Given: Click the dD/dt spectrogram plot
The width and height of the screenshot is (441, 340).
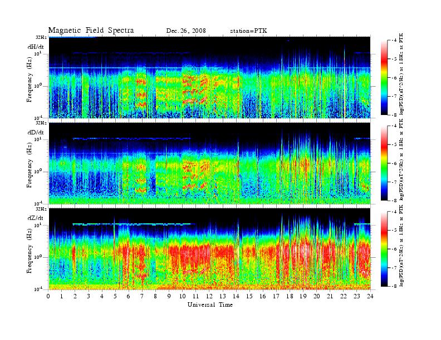Looking at the screenshot, I should [x=209, y=163].
